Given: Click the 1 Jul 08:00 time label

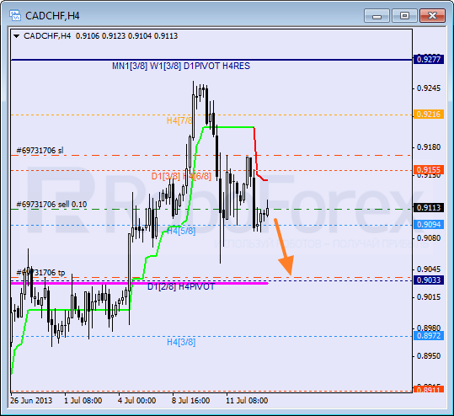Looking at the screenshot, I should [x=83, y=401].
